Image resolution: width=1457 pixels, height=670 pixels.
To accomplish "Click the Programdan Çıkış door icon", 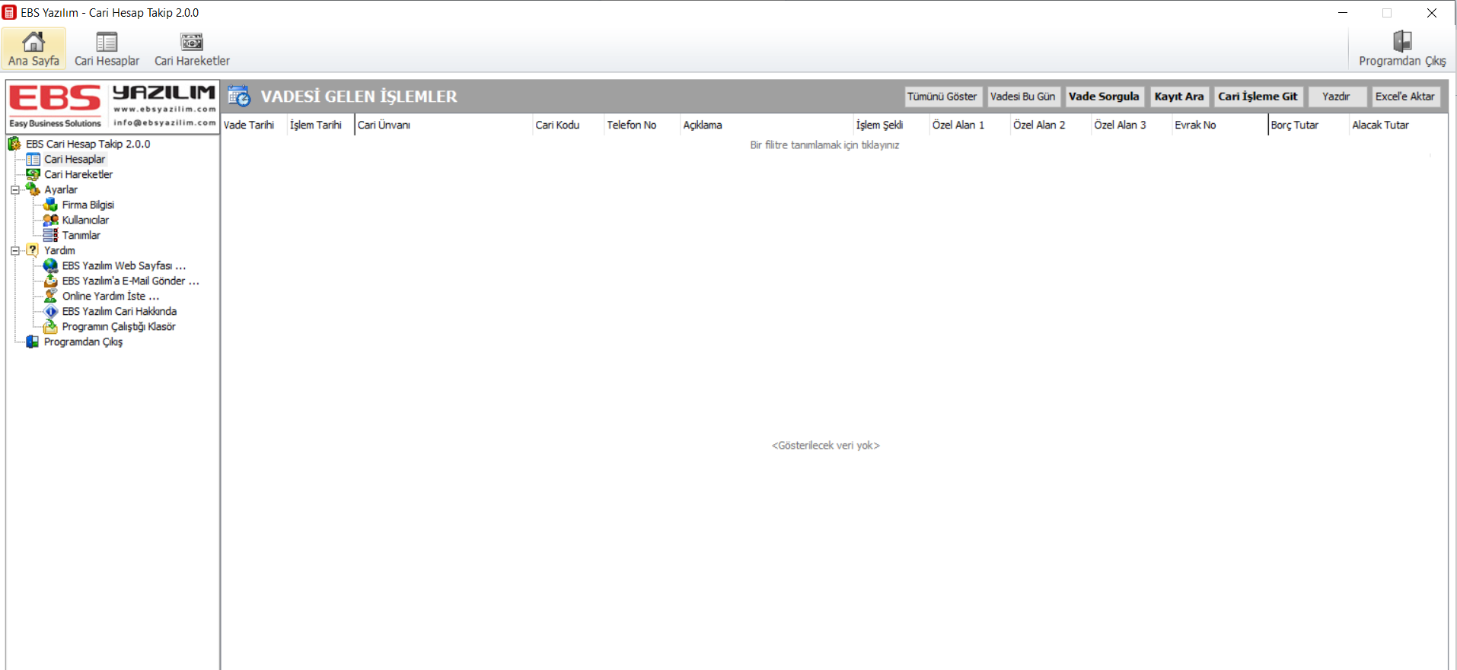I will pyautogui.click(x=1401, y=42).
